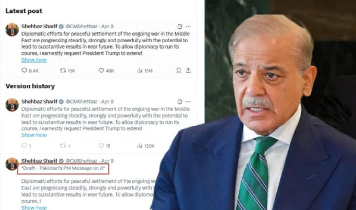The width and height of the screenshot is (356, 210).
Task: Expand latest post with Show more
Action: [x=34, y=60]
